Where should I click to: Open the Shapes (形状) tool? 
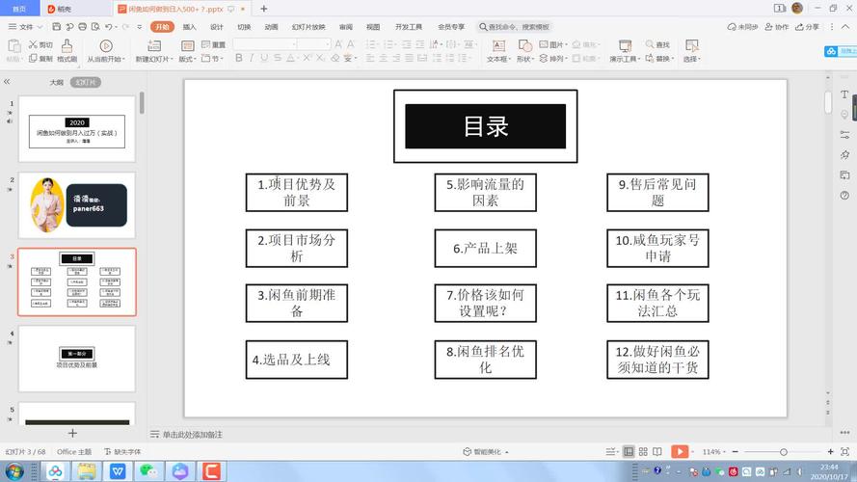524,51
